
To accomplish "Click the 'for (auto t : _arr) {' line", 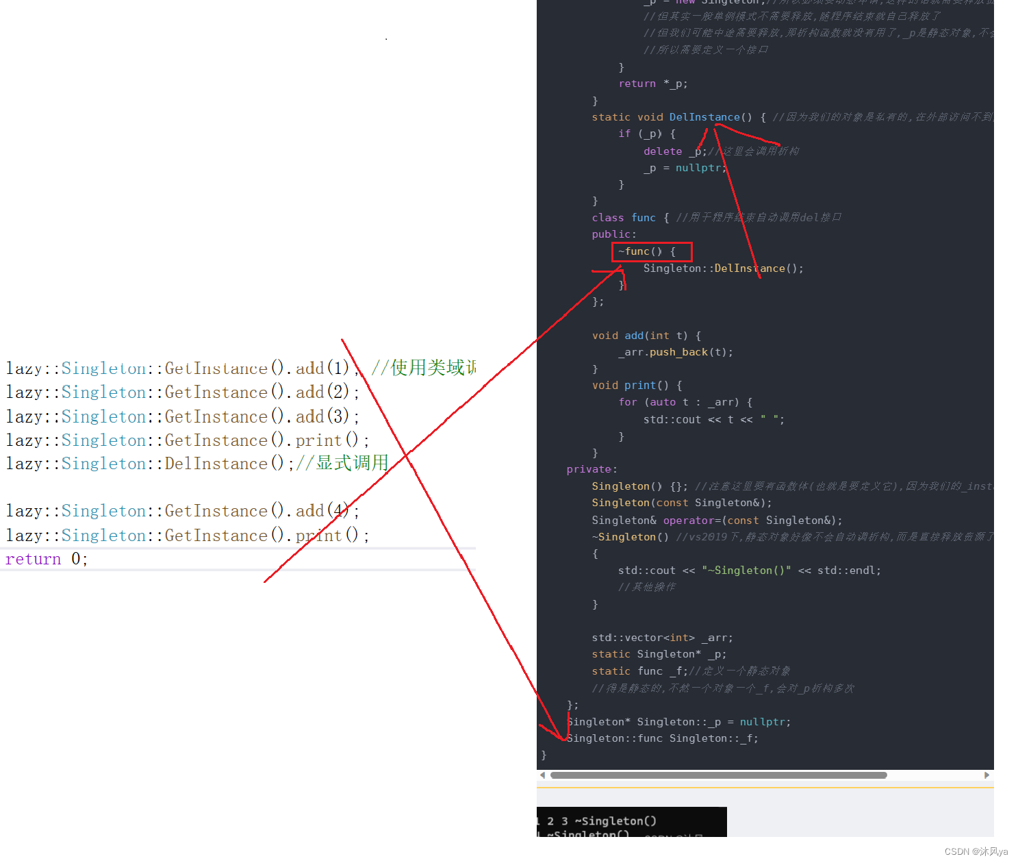I will (x=685, y=402).
